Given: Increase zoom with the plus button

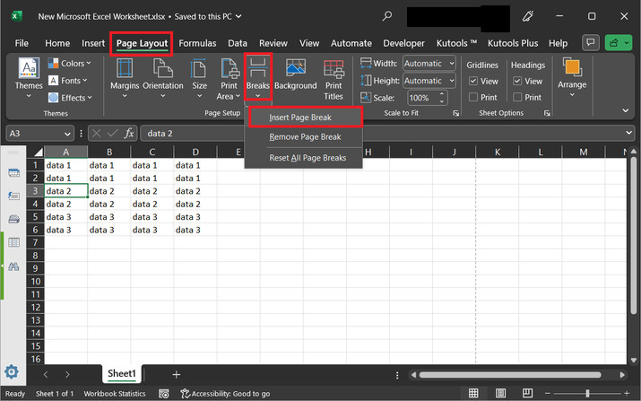Looking at the screenshot, I should point(627,393).
